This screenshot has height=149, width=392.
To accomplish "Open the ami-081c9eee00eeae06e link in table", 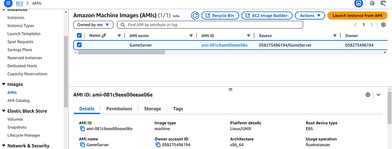I will (x=224, y=45).
